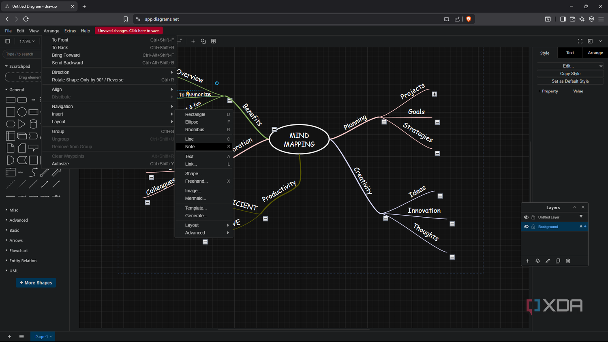Lock the Untitled Layer
608x342 pixels.
point(533,217)
